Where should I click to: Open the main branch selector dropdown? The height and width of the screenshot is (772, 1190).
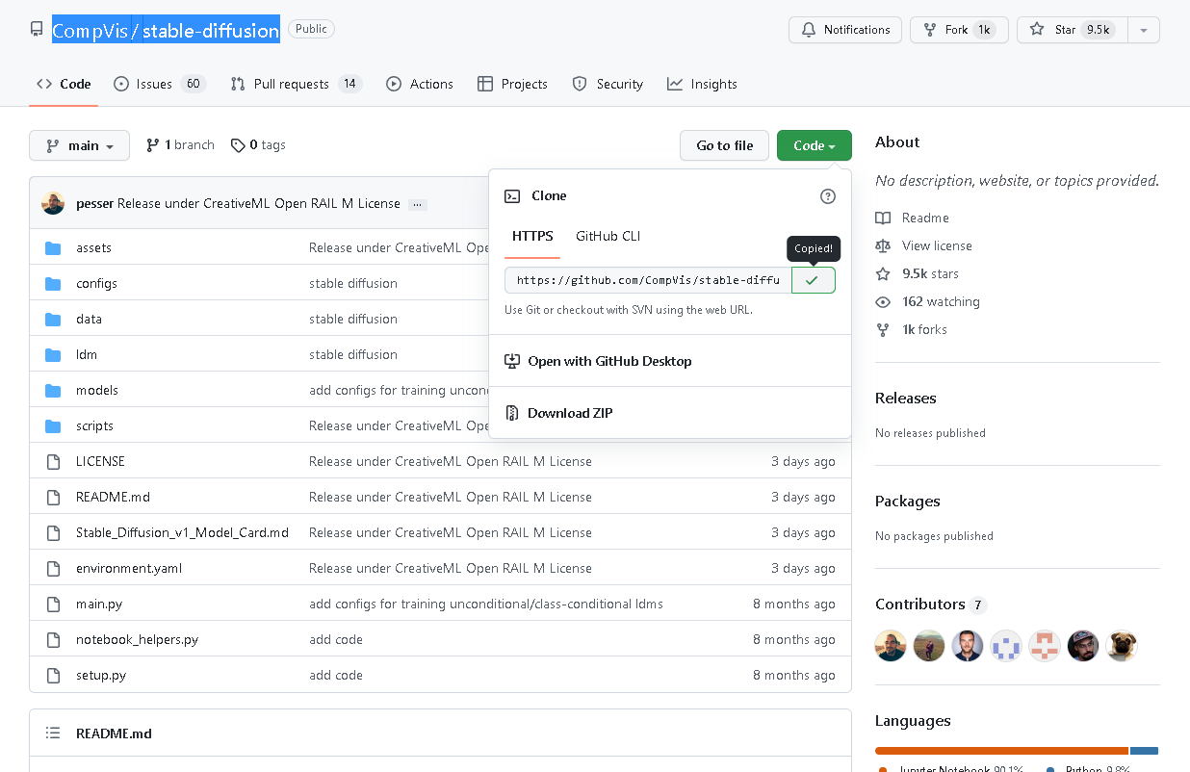point(79,144)
